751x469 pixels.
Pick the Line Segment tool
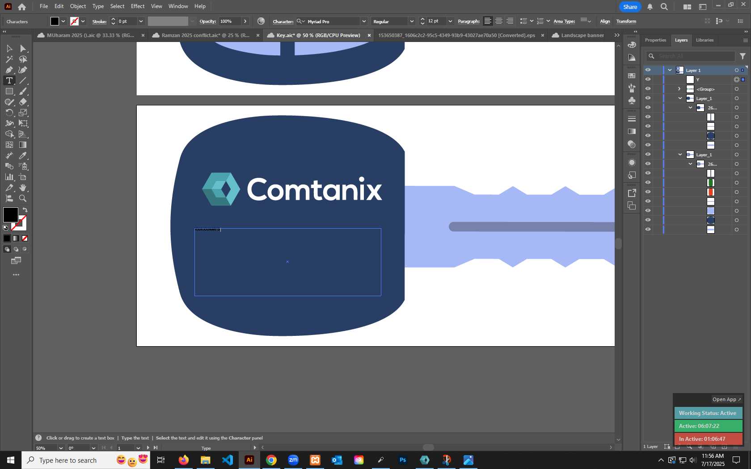pos(23,80)
